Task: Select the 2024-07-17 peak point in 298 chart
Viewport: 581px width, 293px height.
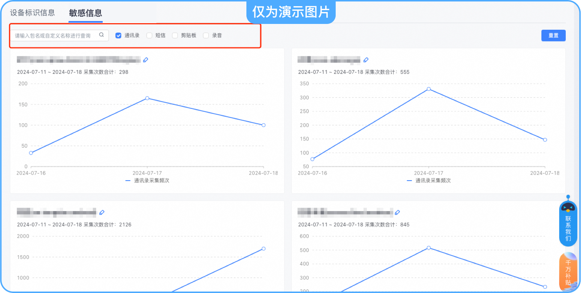Action: (147, 98)
